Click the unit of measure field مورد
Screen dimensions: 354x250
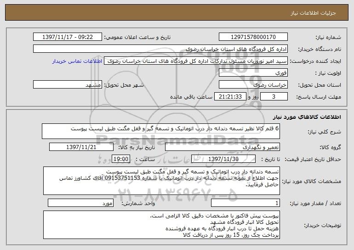(x=80, y=203)
